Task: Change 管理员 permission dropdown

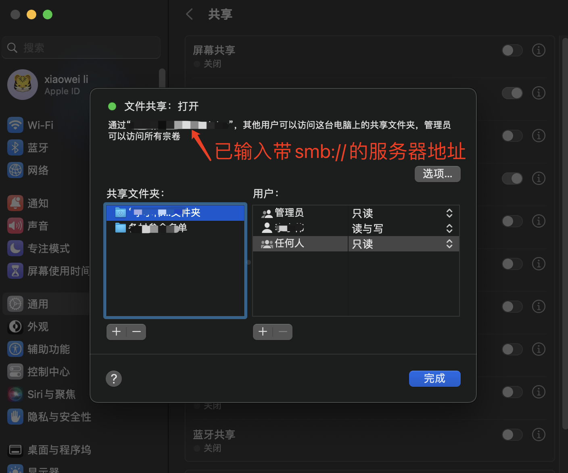Action: pyautogui.click(x=403, y=213)
